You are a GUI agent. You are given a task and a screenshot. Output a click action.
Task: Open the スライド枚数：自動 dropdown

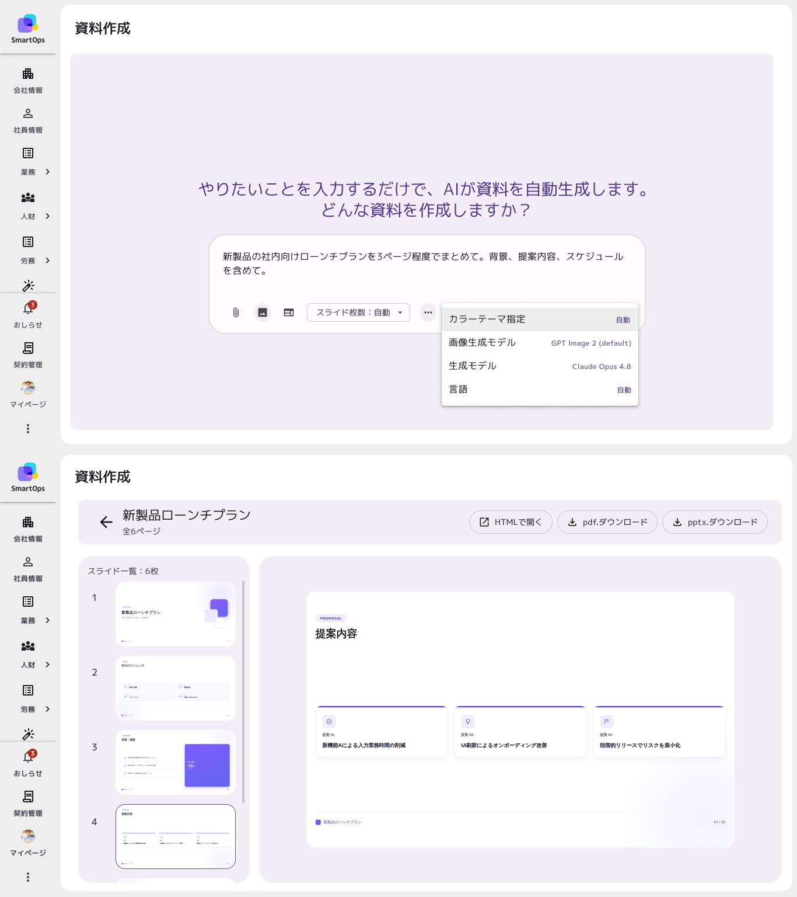[x=358, y=312]
